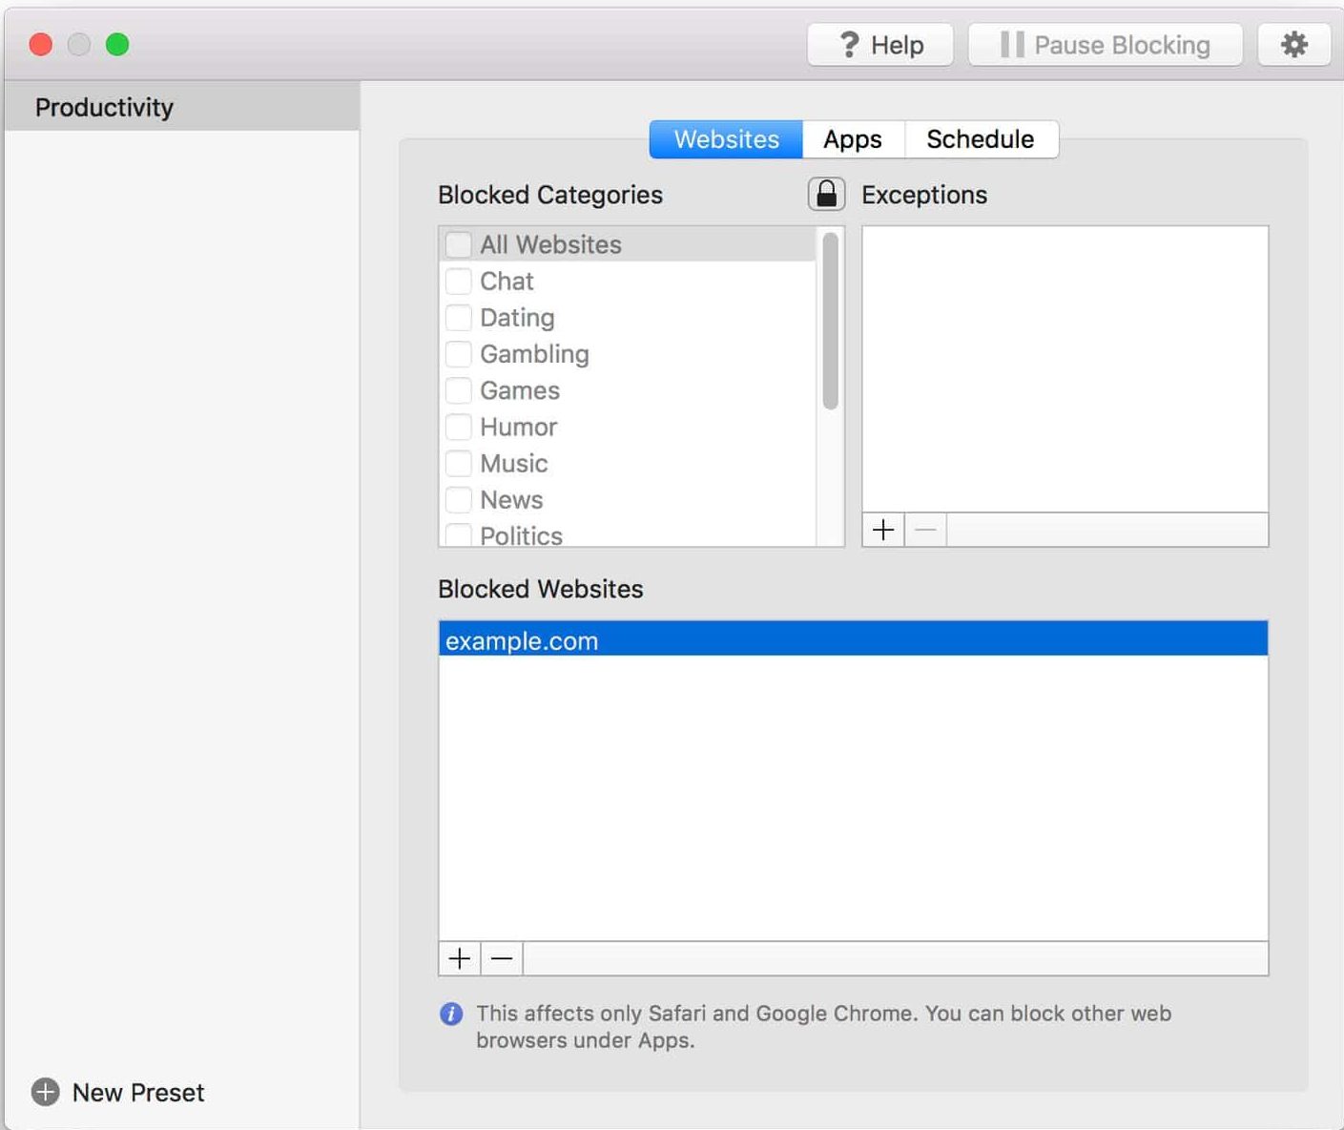Click the Blocked Categories list scrollbar
Image resolution: width=1344 pixels, height=1130 pixels.
(830, 321)
